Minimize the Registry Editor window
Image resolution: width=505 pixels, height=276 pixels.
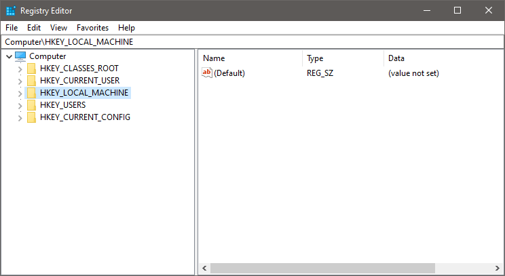[x=427, y=11]
